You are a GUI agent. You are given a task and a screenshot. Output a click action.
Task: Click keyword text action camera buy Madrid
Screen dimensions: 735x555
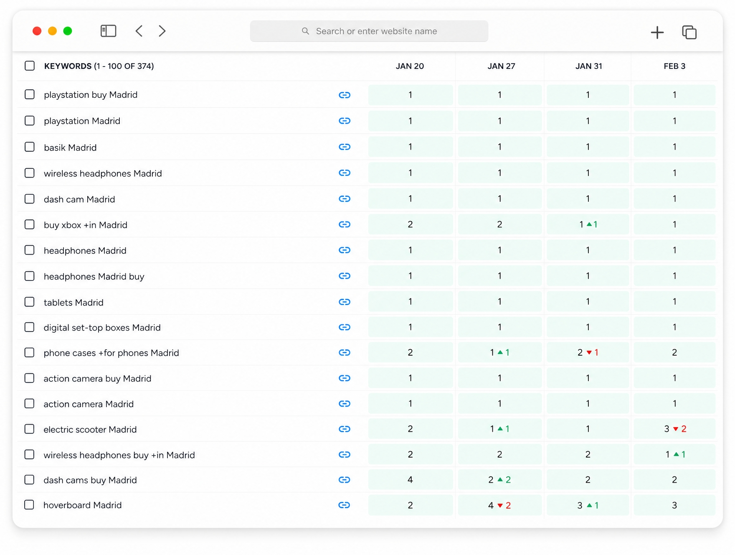pos(98,379)
